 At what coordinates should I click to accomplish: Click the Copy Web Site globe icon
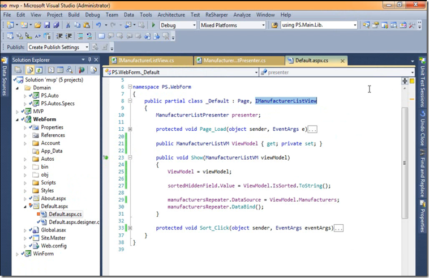click(81, 70)
